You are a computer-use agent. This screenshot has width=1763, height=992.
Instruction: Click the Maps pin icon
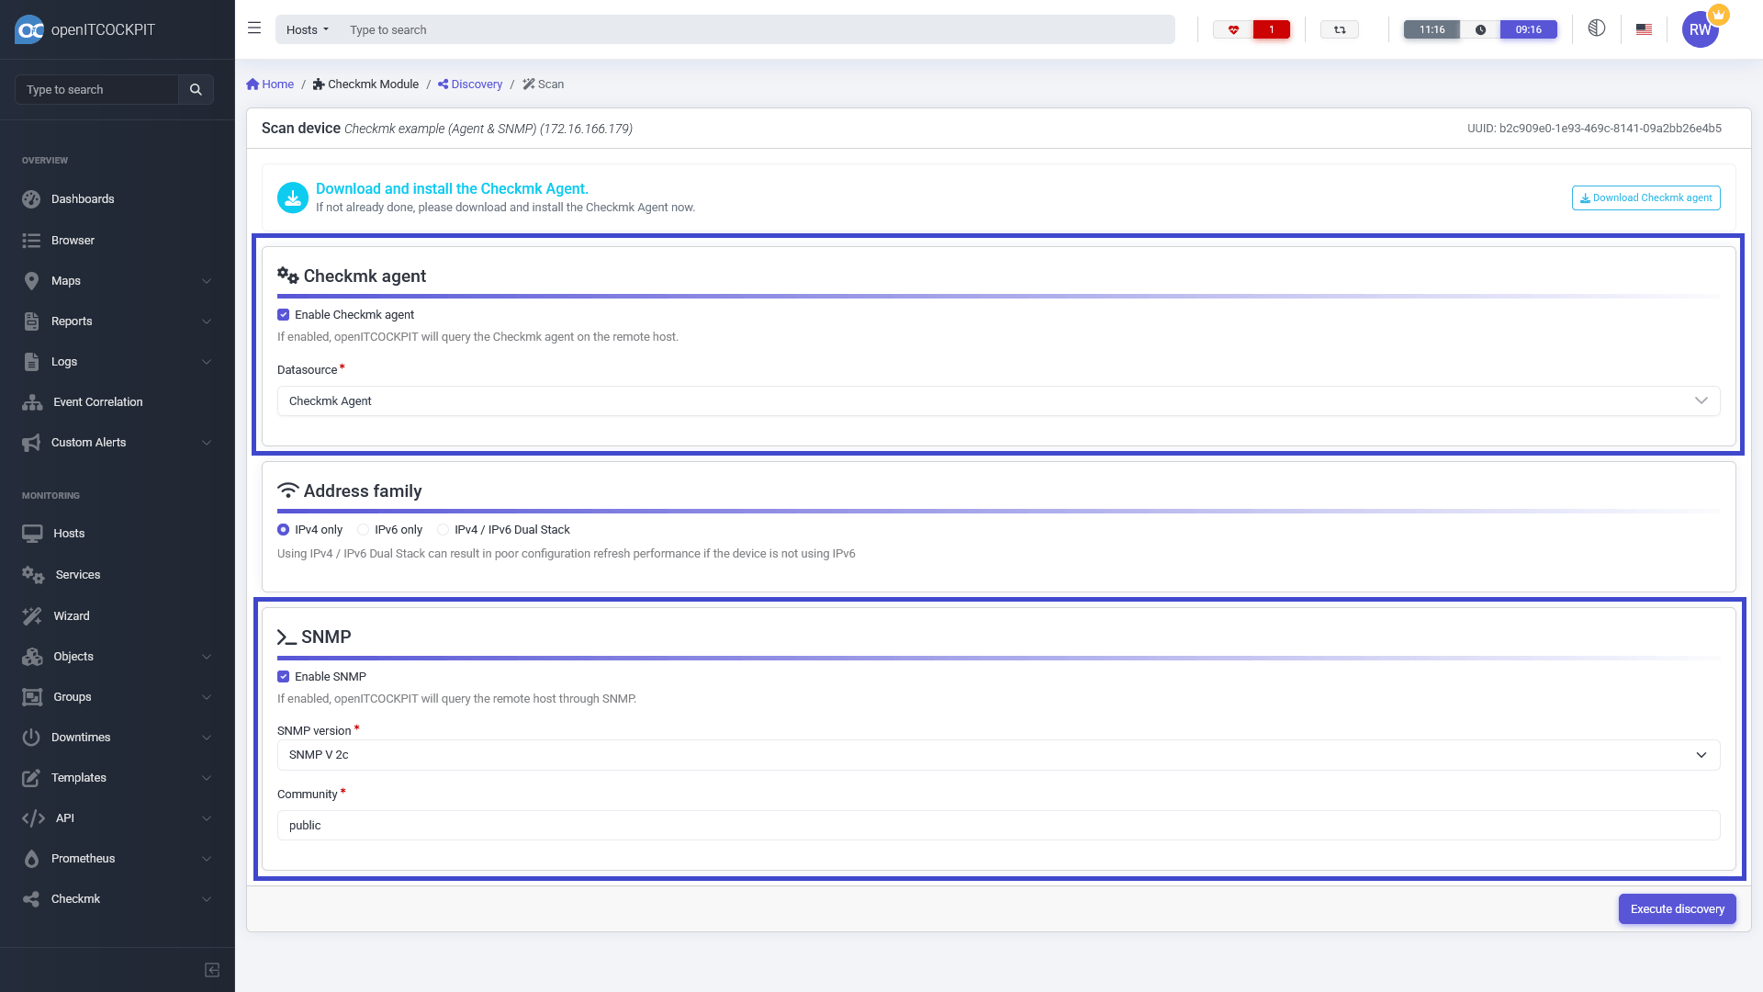click(x=31, y=281)
